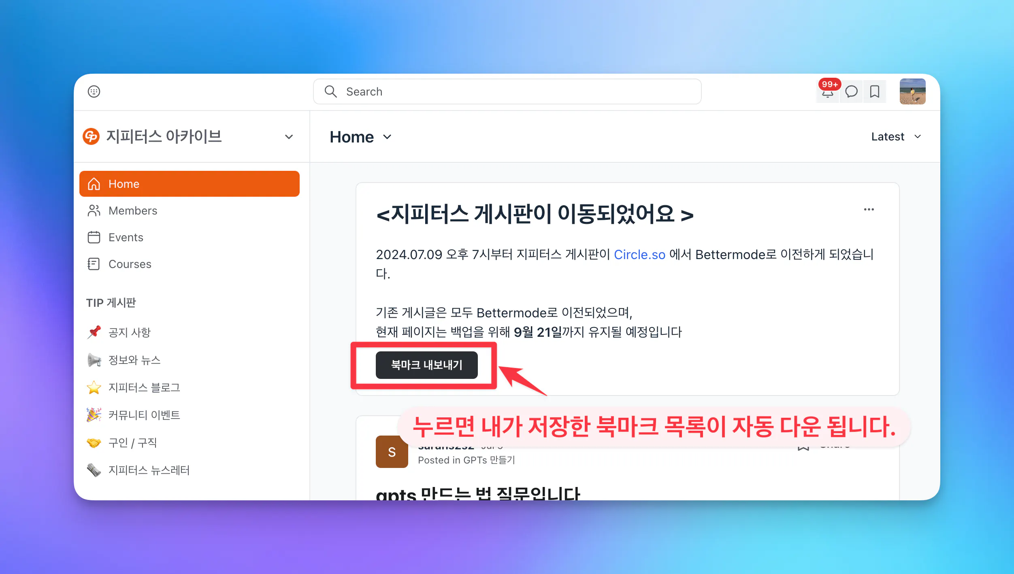Open saved bookmarks icon in the top bar
Viewport: 1014px width, 574px height.
tap(874, 91)
